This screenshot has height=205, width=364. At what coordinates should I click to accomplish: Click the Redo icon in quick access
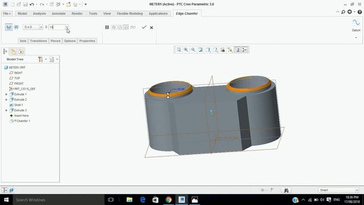point(42,4)
